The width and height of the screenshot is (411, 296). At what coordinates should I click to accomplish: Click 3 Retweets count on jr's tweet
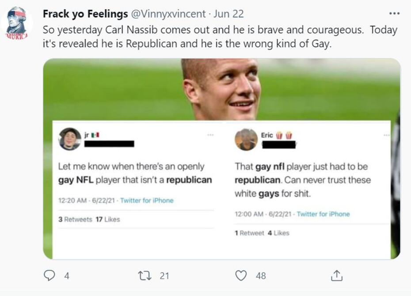tap(75, 219)
